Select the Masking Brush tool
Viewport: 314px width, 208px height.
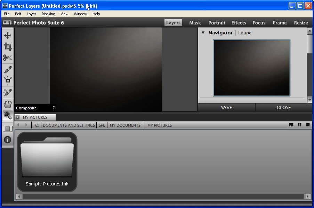coord(8,69)
